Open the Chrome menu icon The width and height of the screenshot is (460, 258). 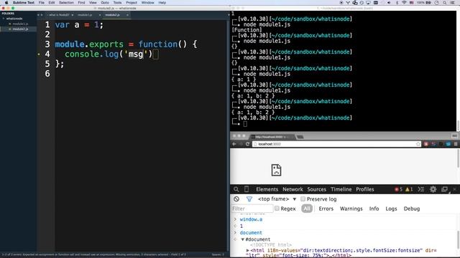tap(456, 144)
